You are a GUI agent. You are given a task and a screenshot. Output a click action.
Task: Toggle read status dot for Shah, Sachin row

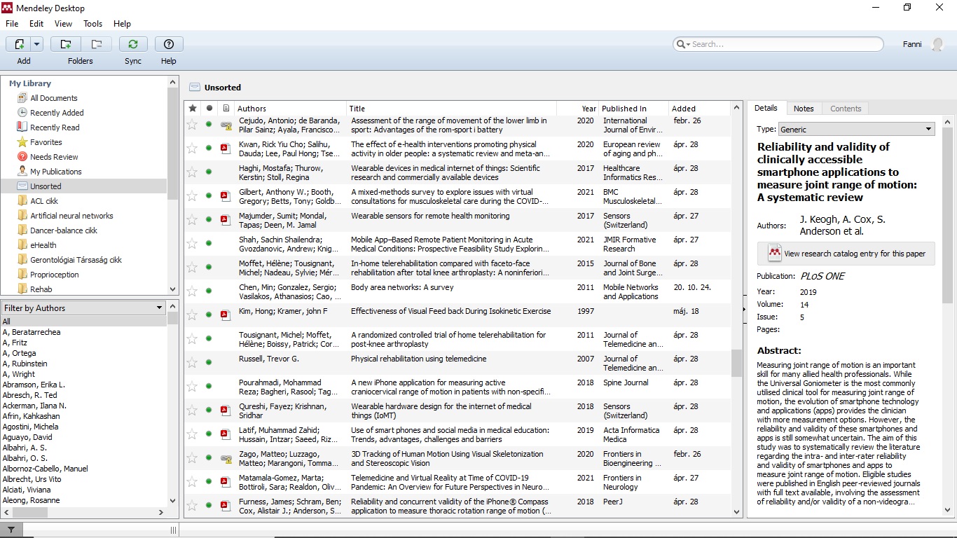click(x=209, y=244)
